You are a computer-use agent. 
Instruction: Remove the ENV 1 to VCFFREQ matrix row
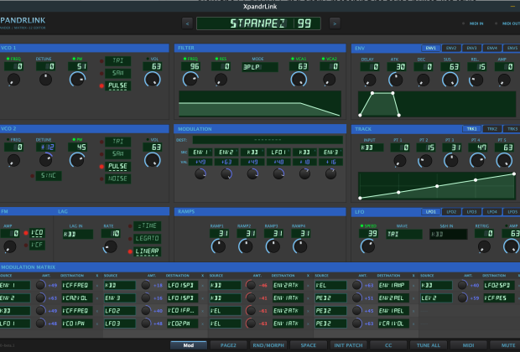(x=97, y=286)
